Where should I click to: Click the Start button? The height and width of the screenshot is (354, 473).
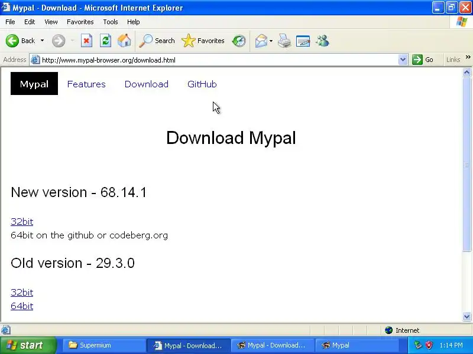(x=28, y=345)
